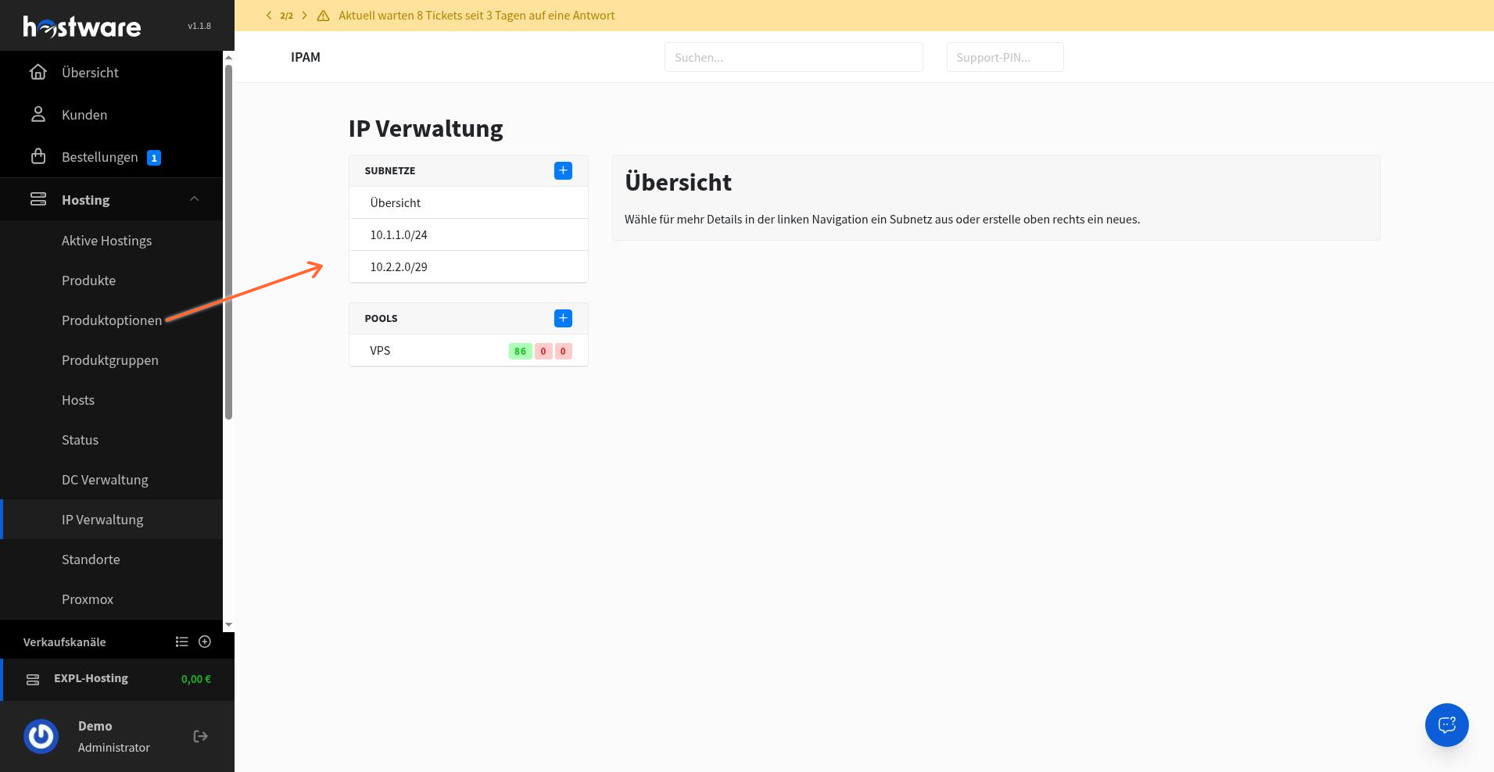This screenshot has width=1494, height=772.
Task: Select IP Verwaltung in the sidebar
Action: 111,520
